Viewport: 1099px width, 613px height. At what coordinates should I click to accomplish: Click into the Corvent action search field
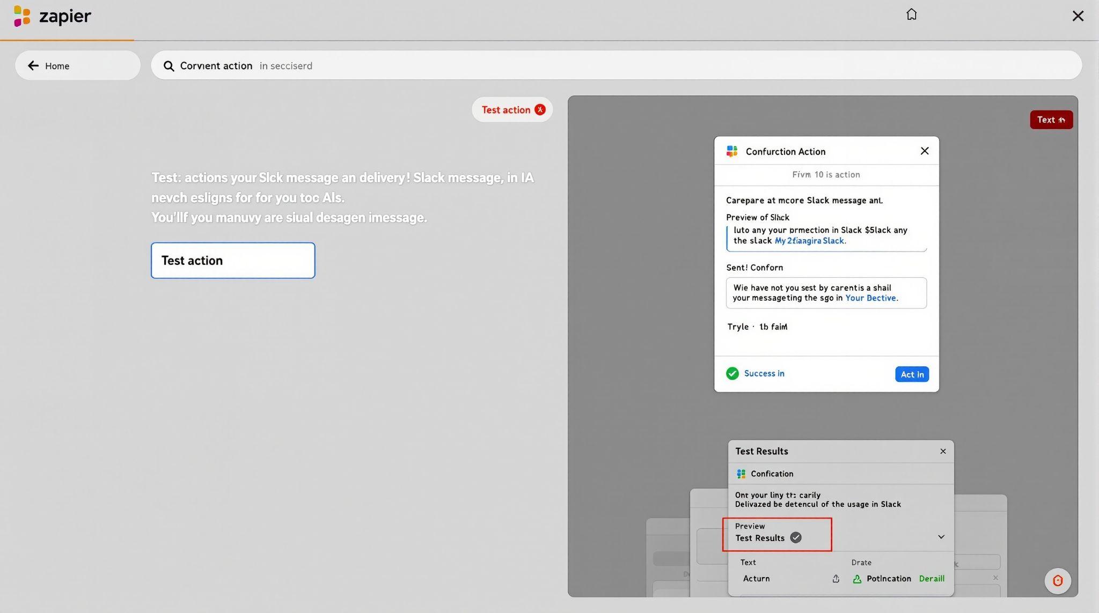pos(617,65)
